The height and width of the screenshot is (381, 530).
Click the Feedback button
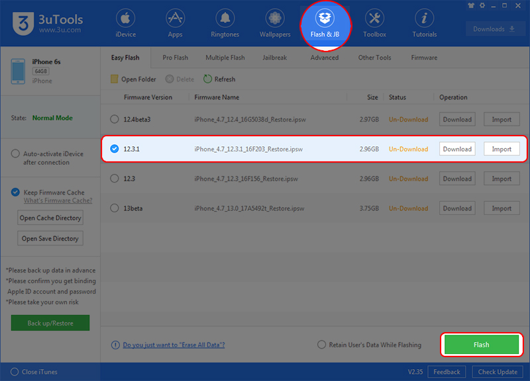tap(447, 372)
